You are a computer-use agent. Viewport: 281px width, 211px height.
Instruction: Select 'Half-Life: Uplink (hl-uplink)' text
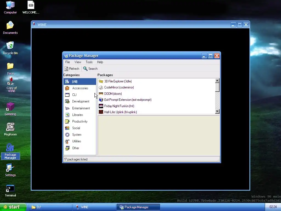tap(121, 112)
